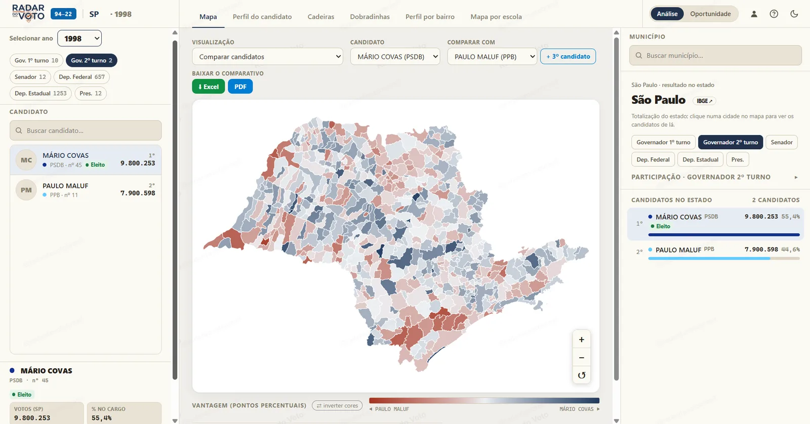
Task: Switch to Oportunidade mode
Action: [710, 14]
